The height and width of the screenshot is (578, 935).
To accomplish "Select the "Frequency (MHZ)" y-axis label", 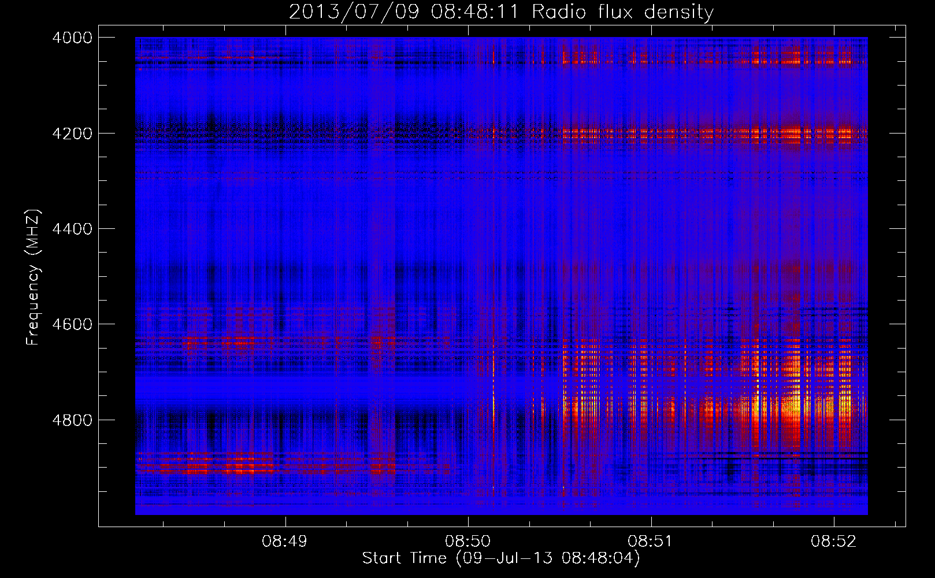I will [x=34, y=277].
